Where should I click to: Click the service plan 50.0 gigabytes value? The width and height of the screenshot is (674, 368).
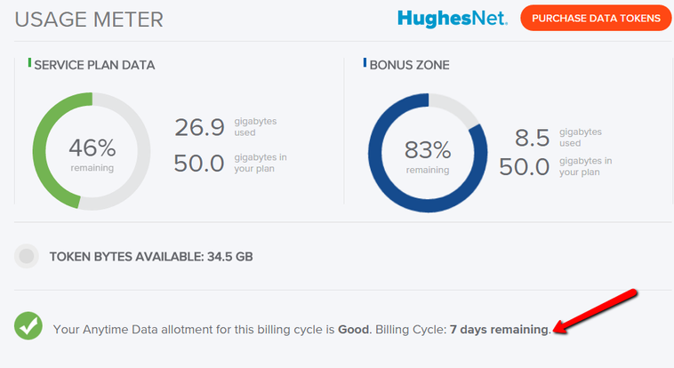tap(199, 164)
